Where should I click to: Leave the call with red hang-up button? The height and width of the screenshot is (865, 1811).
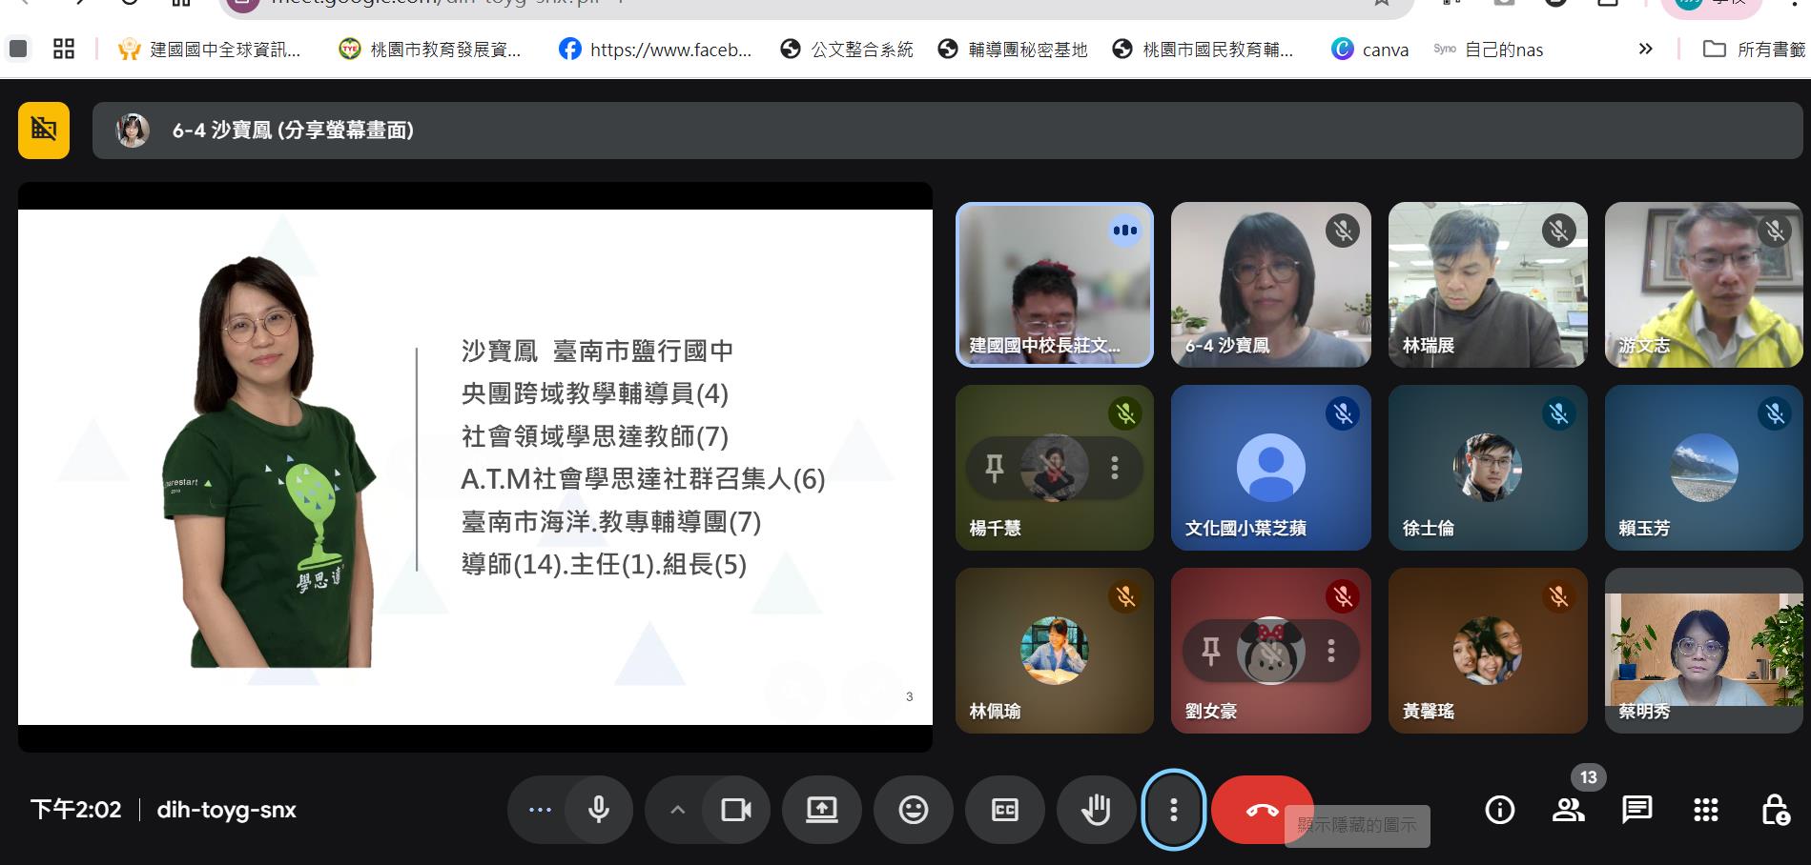1262,810
